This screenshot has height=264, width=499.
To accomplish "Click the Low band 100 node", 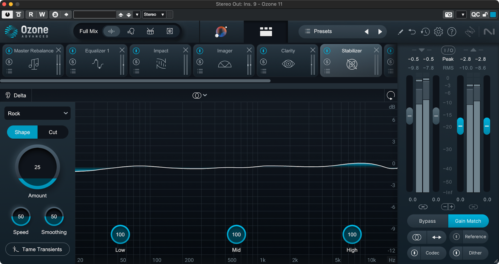I will 120,234.
